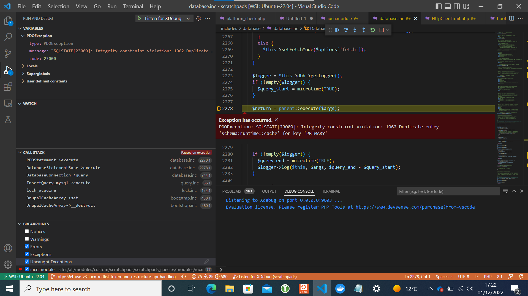Step over the current line
This screenshot has height=296, width=528.
click(x=346, y=30)
